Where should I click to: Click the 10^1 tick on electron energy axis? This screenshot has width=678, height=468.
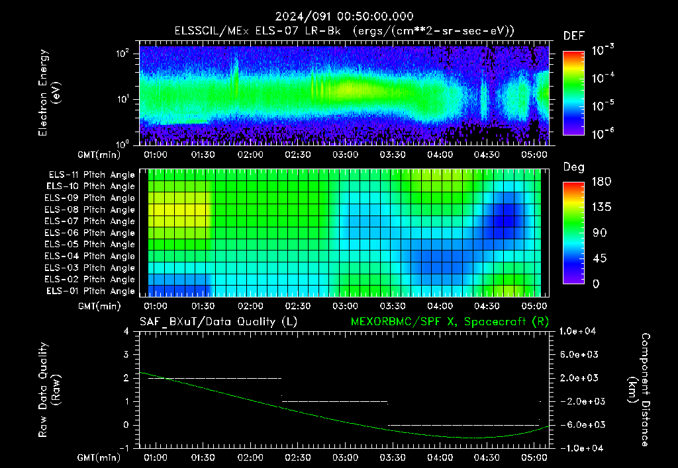click(122, 99)
